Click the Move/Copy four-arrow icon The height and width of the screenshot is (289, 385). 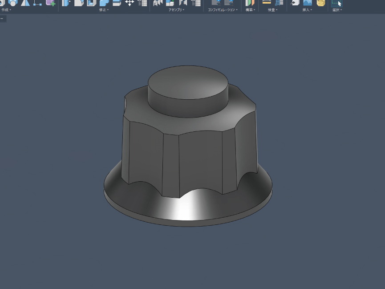(x=130, y=3)
